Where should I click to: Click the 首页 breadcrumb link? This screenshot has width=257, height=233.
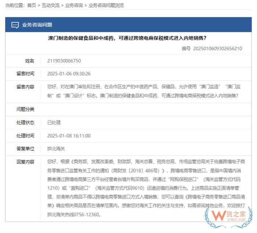tap(32, 5)
